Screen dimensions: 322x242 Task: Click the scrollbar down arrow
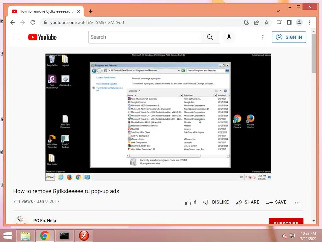click(314, 221)
